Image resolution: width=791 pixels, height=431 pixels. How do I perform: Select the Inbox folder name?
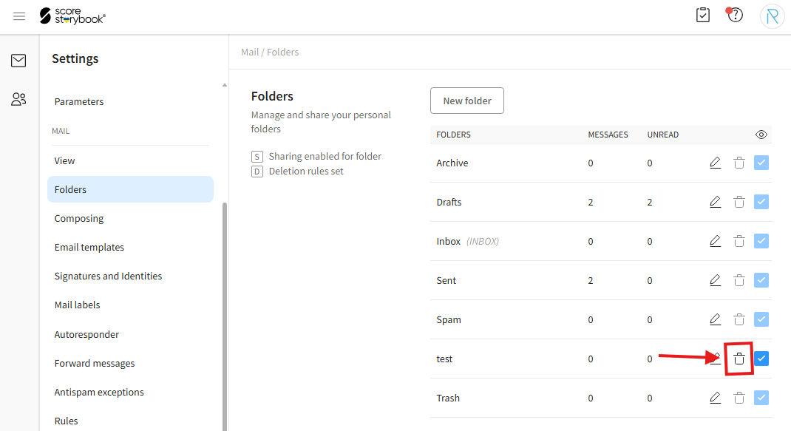click(x=449, y=241)
